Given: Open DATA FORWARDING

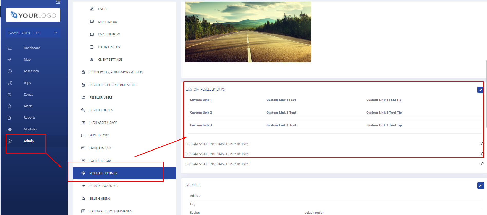Looking at the screenshot, I should (x=104, y=186).
